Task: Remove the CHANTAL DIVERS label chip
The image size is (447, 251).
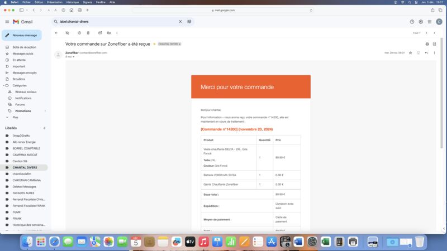Action: (x=179, y=44)
